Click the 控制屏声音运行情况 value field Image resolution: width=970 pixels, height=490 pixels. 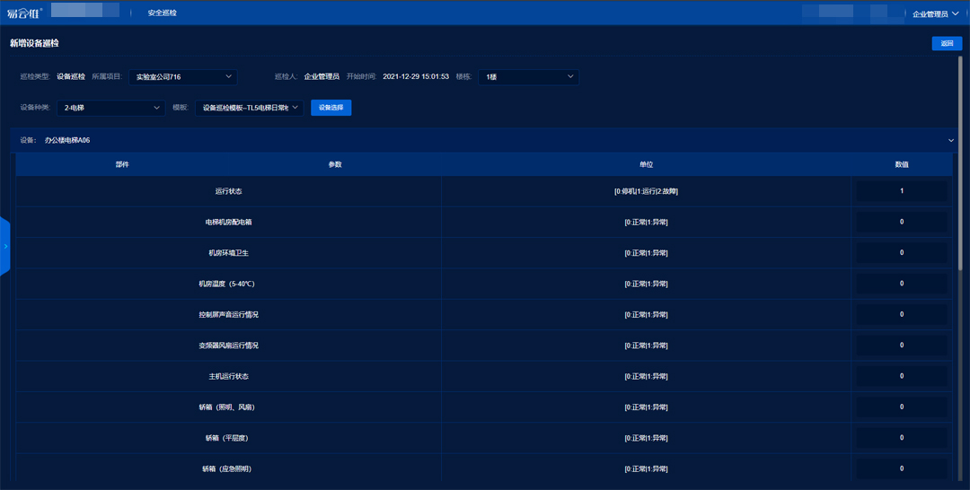[x=902, y=314]
